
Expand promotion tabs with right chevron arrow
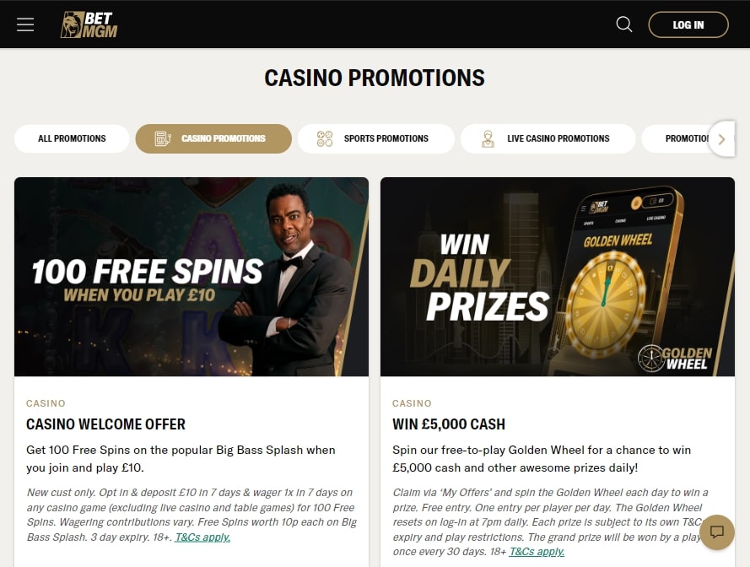pyautogui.click(x=722, y=138)
